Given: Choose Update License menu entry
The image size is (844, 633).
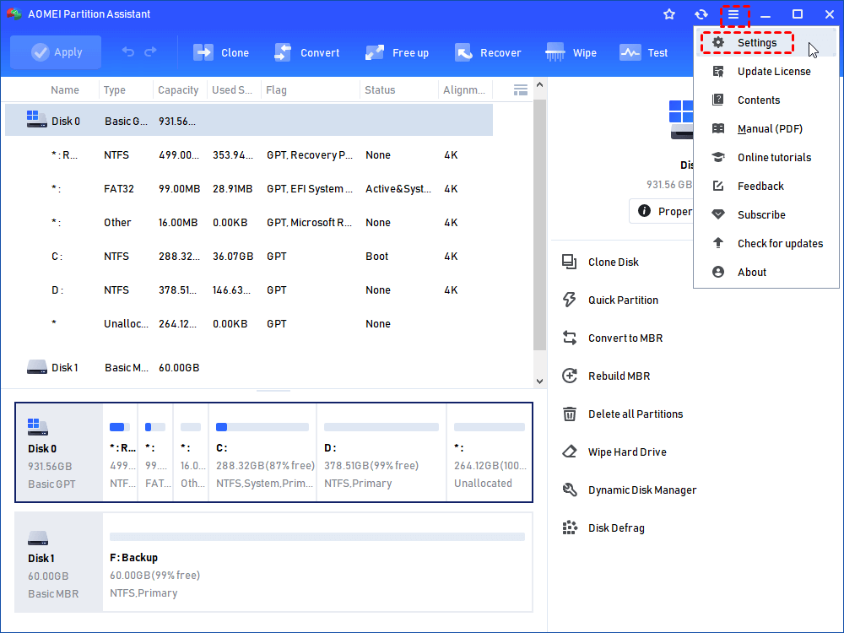Looking at the screenshot, I should [x=766, y=71].
